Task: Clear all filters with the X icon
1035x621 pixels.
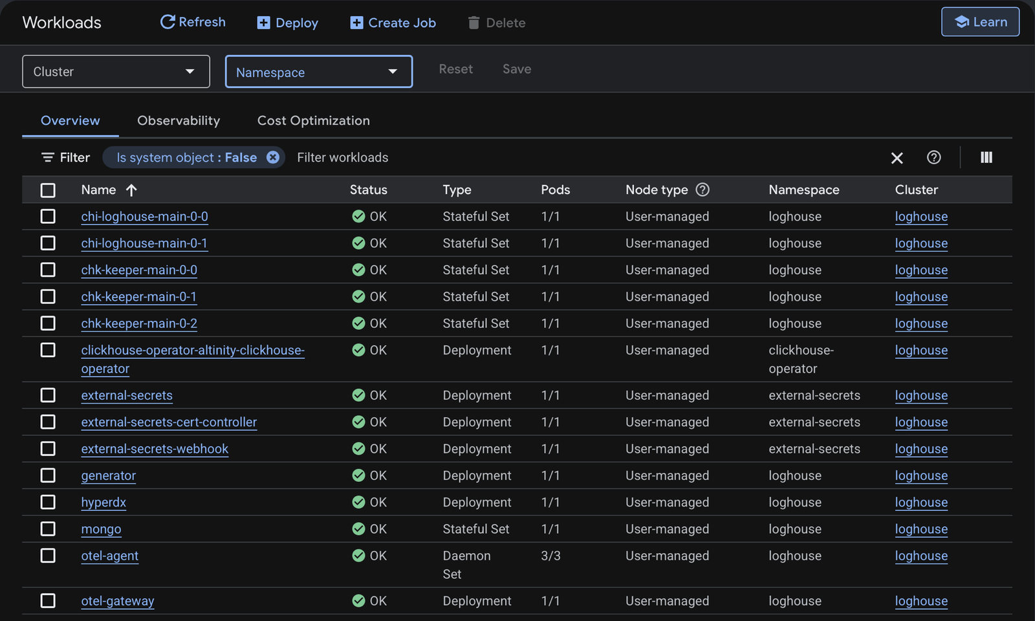Action: [897, 158]
